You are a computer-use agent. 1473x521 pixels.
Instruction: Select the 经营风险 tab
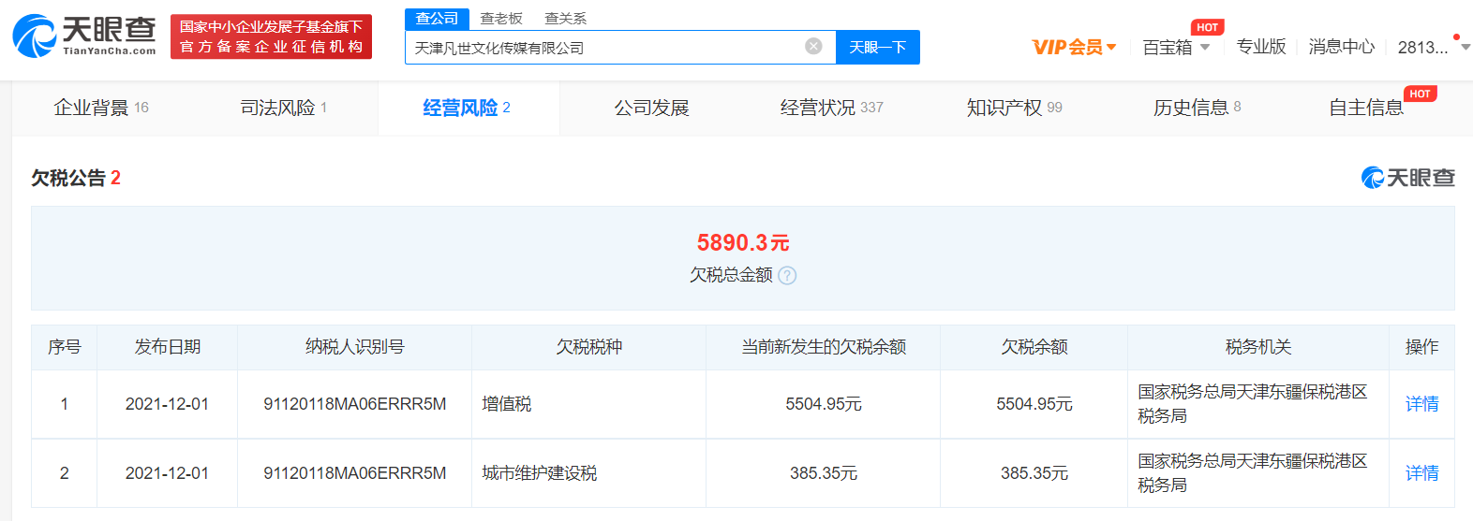(x=467, y=108)
